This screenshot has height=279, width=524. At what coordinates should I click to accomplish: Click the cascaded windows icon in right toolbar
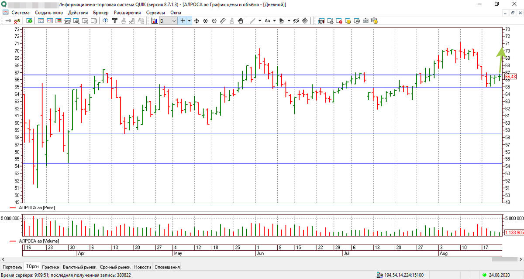pos(357,20)
